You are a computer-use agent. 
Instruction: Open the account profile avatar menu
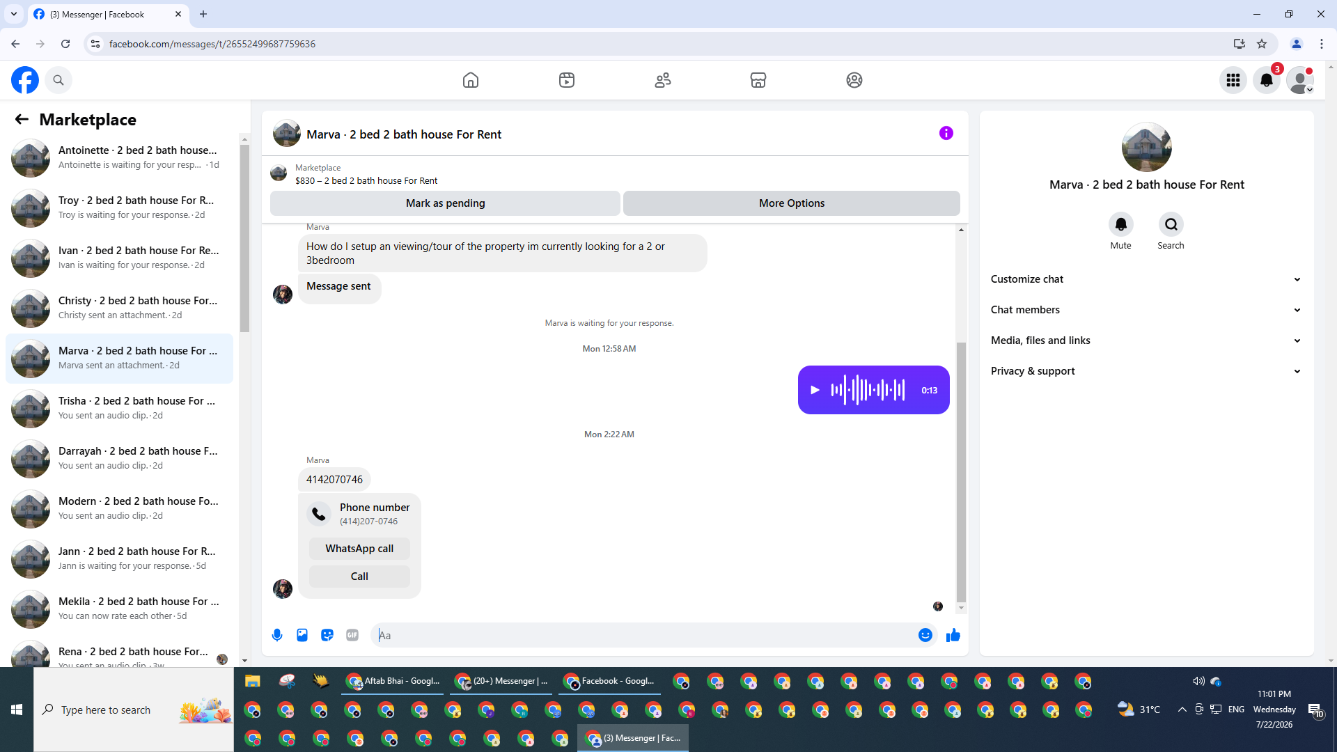point(1300,80)
